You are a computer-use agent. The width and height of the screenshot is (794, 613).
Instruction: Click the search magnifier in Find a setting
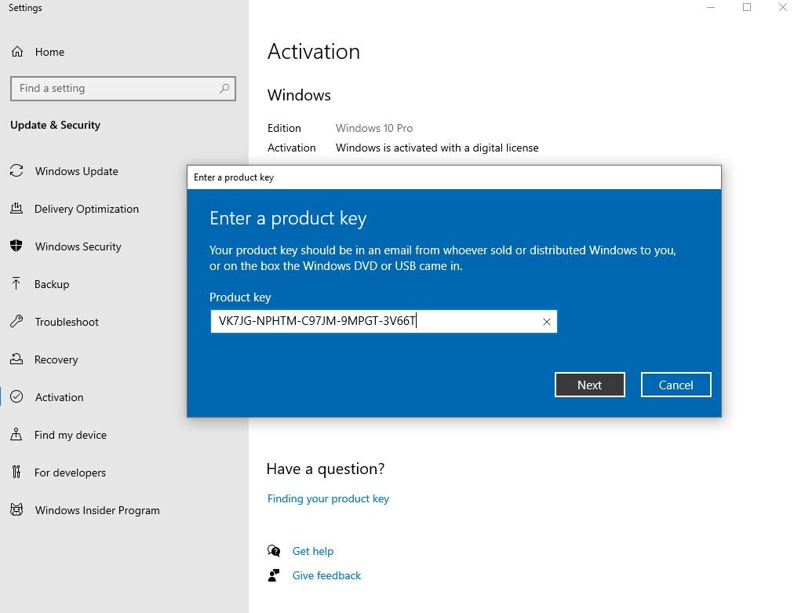coord(224,89)
